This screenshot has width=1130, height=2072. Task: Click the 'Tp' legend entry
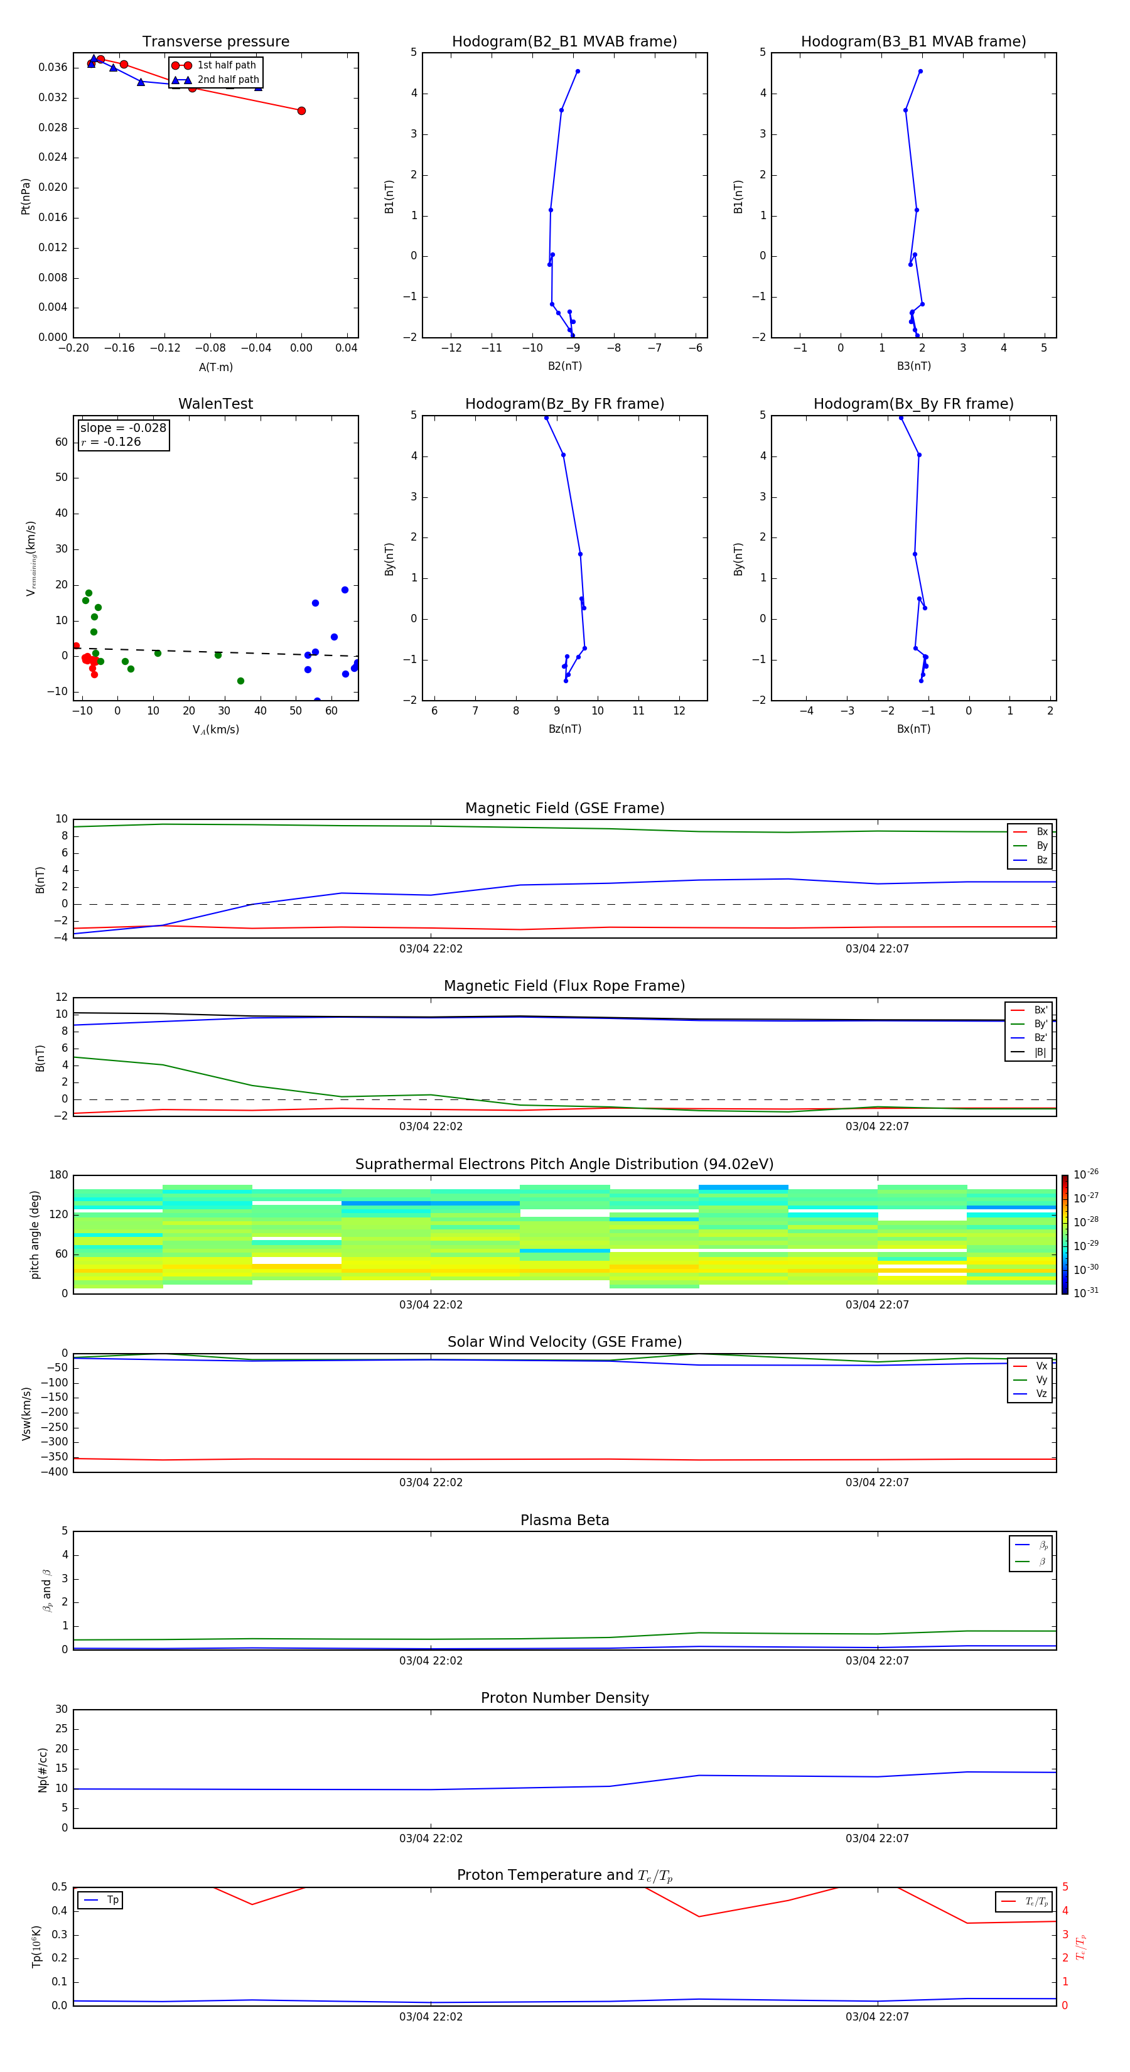coord(100,1900)
